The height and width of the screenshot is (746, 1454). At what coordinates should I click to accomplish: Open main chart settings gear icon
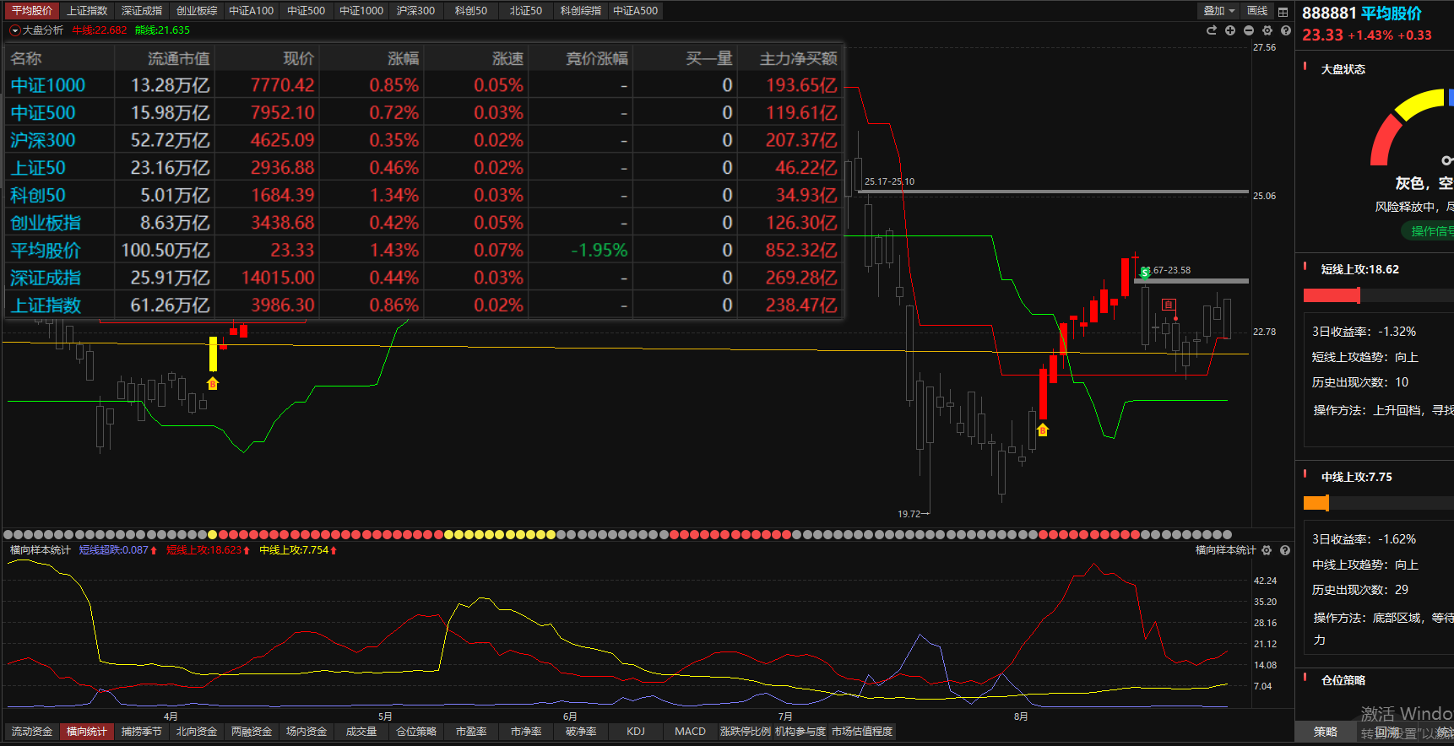1267,30
